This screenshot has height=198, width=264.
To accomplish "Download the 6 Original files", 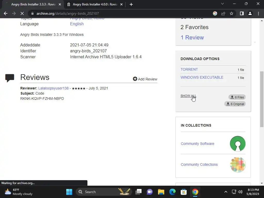I will pyautogui.click(x=235, y=104).
